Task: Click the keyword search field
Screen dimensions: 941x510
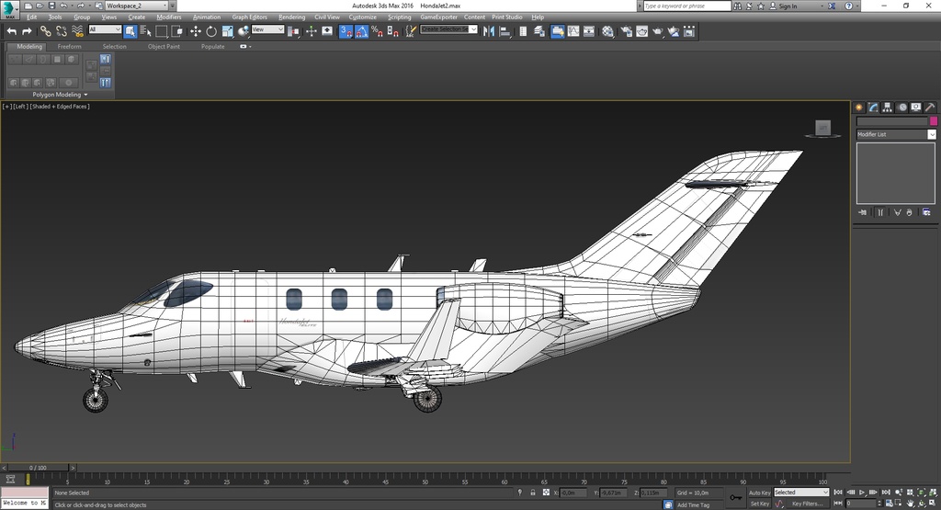Action: (687, 6)
